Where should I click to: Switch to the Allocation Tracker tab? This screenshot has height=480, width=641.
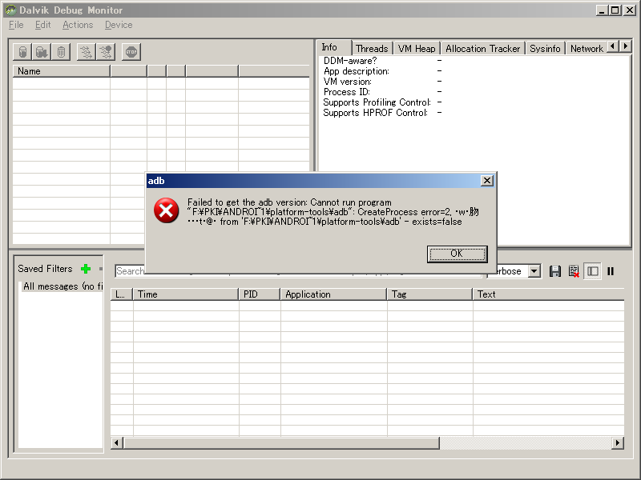click(483, 49)
